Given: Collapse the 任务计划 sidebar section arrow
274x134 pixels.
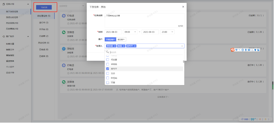Looking at the screenshot, I should click(x=28, y=4).
